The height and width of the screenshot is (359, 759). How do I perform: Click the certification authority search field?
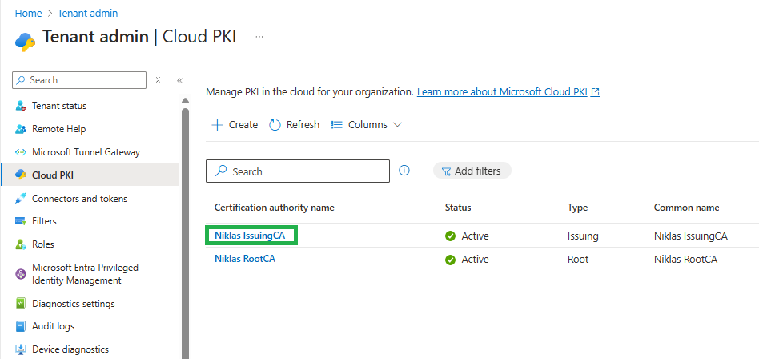[x=298, y=171]
